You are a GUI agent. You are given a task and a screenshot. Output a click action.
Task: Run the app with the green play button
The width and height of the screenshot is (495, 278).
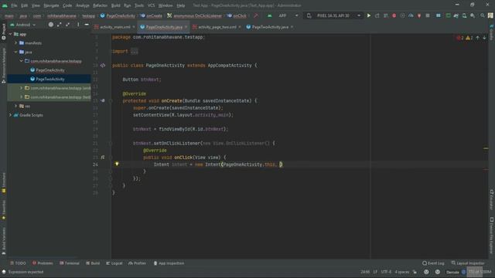[368, 15]
